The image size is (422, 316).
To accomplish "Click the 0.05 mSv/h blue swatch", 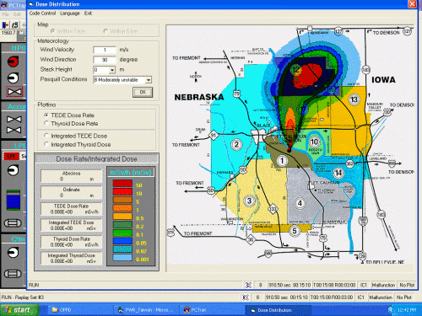I will tap(122, 241).
